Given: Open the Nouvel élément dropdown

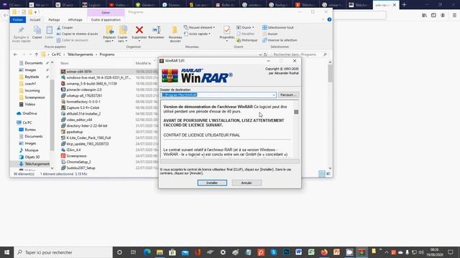Looking at the screenshot, I should coord(200,27).
